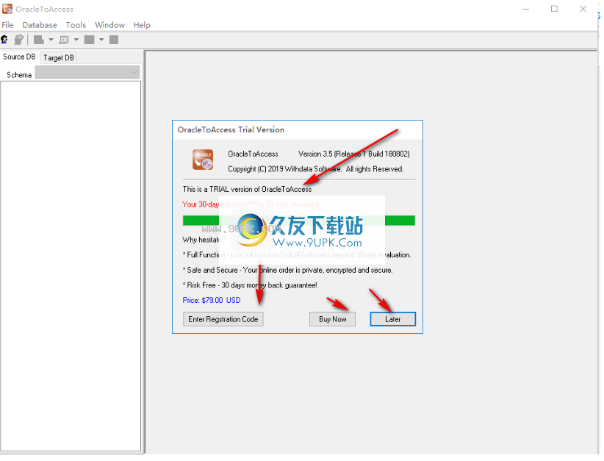Viewport: 604px width, 461px height.
Task: Click the OracleToAccess icon in title bar
Action: point(7,9)
